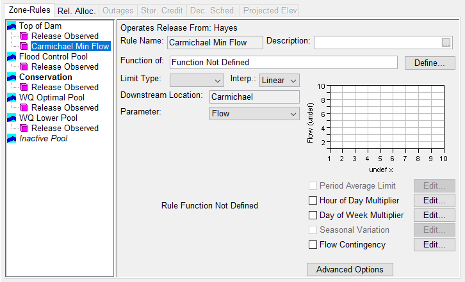This screenshot has height=282, width=465.
Task: Select the Conservation zone icon
Action: 12,77
